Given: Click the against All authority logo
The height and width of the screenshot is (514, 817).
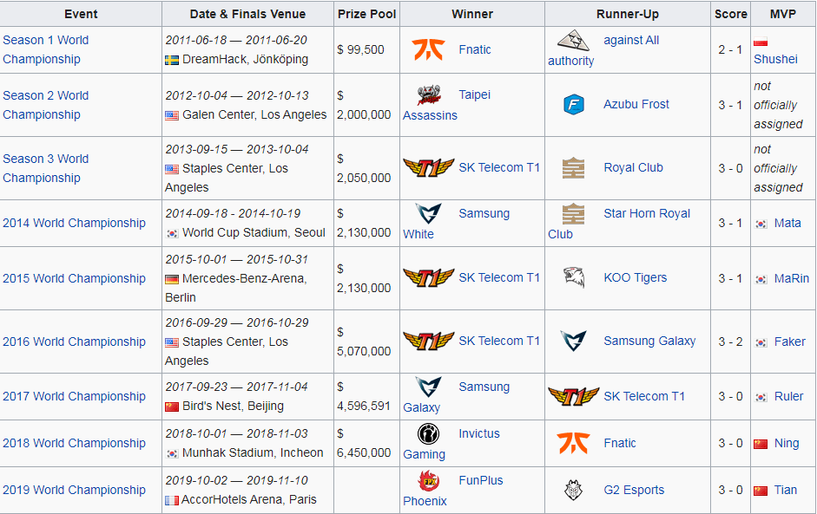Looking at the screenshot, I should 573,41.
